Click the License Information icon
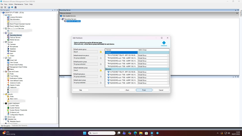242x136 pixels. (x=8, y=17)
